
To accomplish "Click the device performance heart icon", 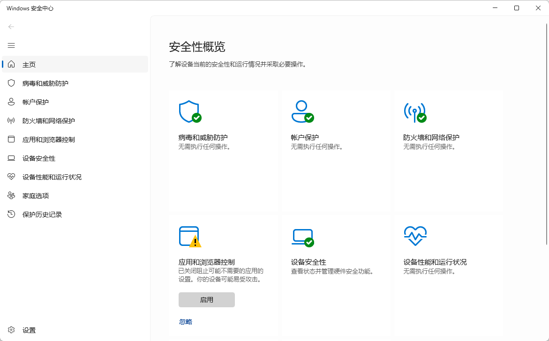I will [415, 236].
